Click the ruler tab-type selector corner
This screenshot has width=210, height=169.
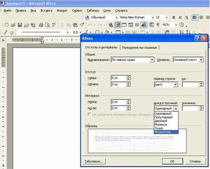point(3,40)
